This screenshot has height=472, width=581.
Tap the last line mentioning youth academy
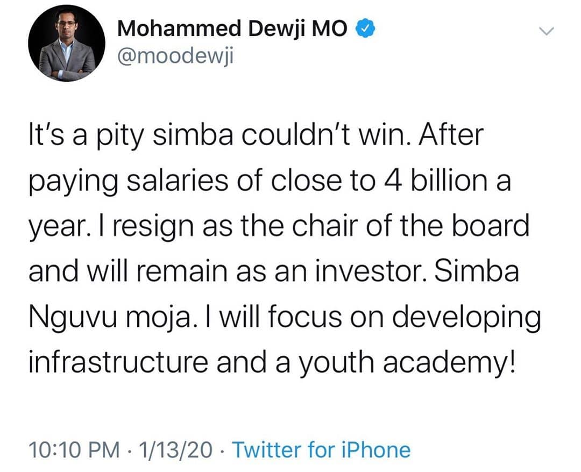tap(272, 363)
